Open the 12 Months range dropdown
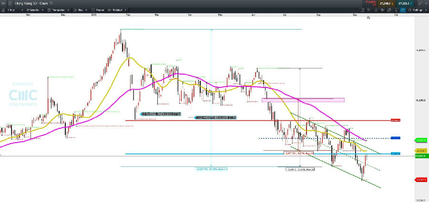The image size is (429, 202). pos(35,10)
